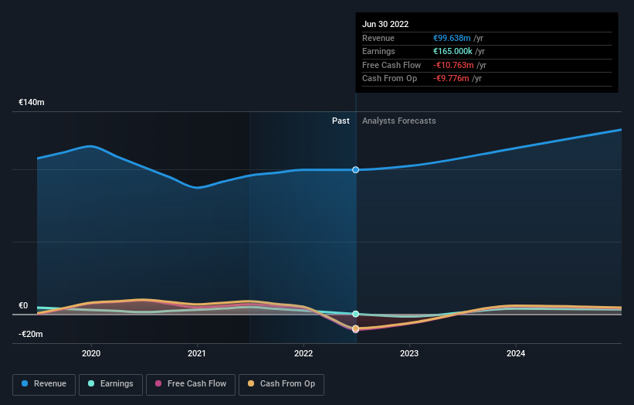
Task: Click the 2022 x-axis label
Action: click(x=303, y=353)
